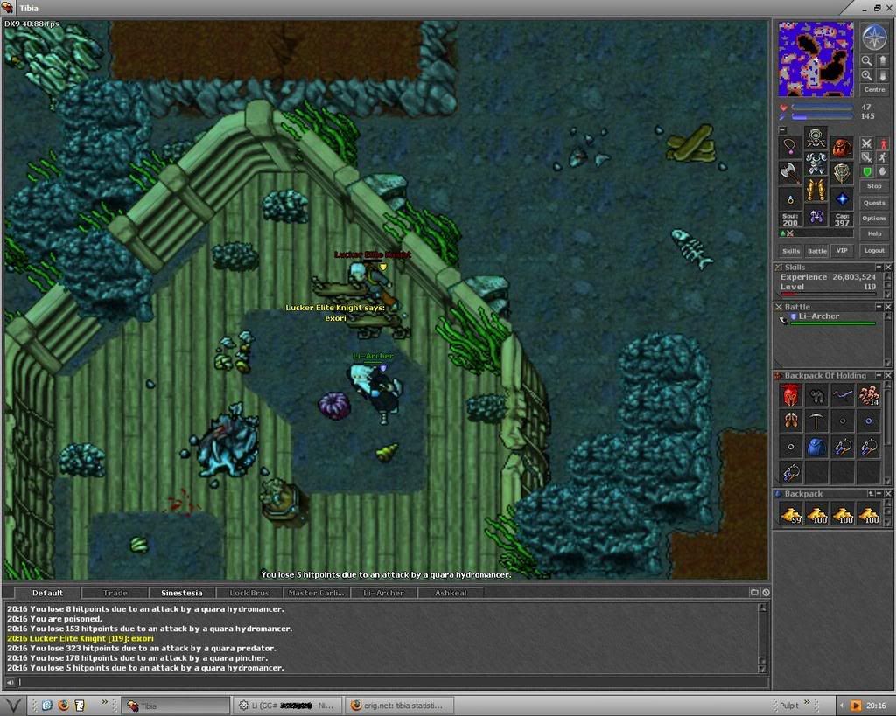Select the blue star ammunition slot
896x716 pixels.
point(842,198)
